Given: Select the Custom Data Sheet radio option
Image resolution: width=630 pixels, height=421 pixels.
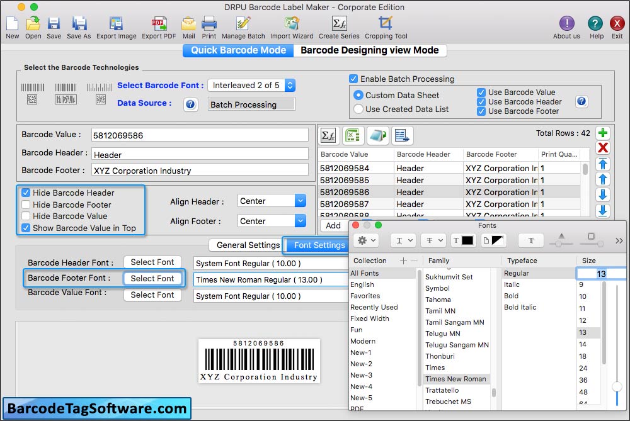Looking at the screenshot, I should tap(358, 95).
